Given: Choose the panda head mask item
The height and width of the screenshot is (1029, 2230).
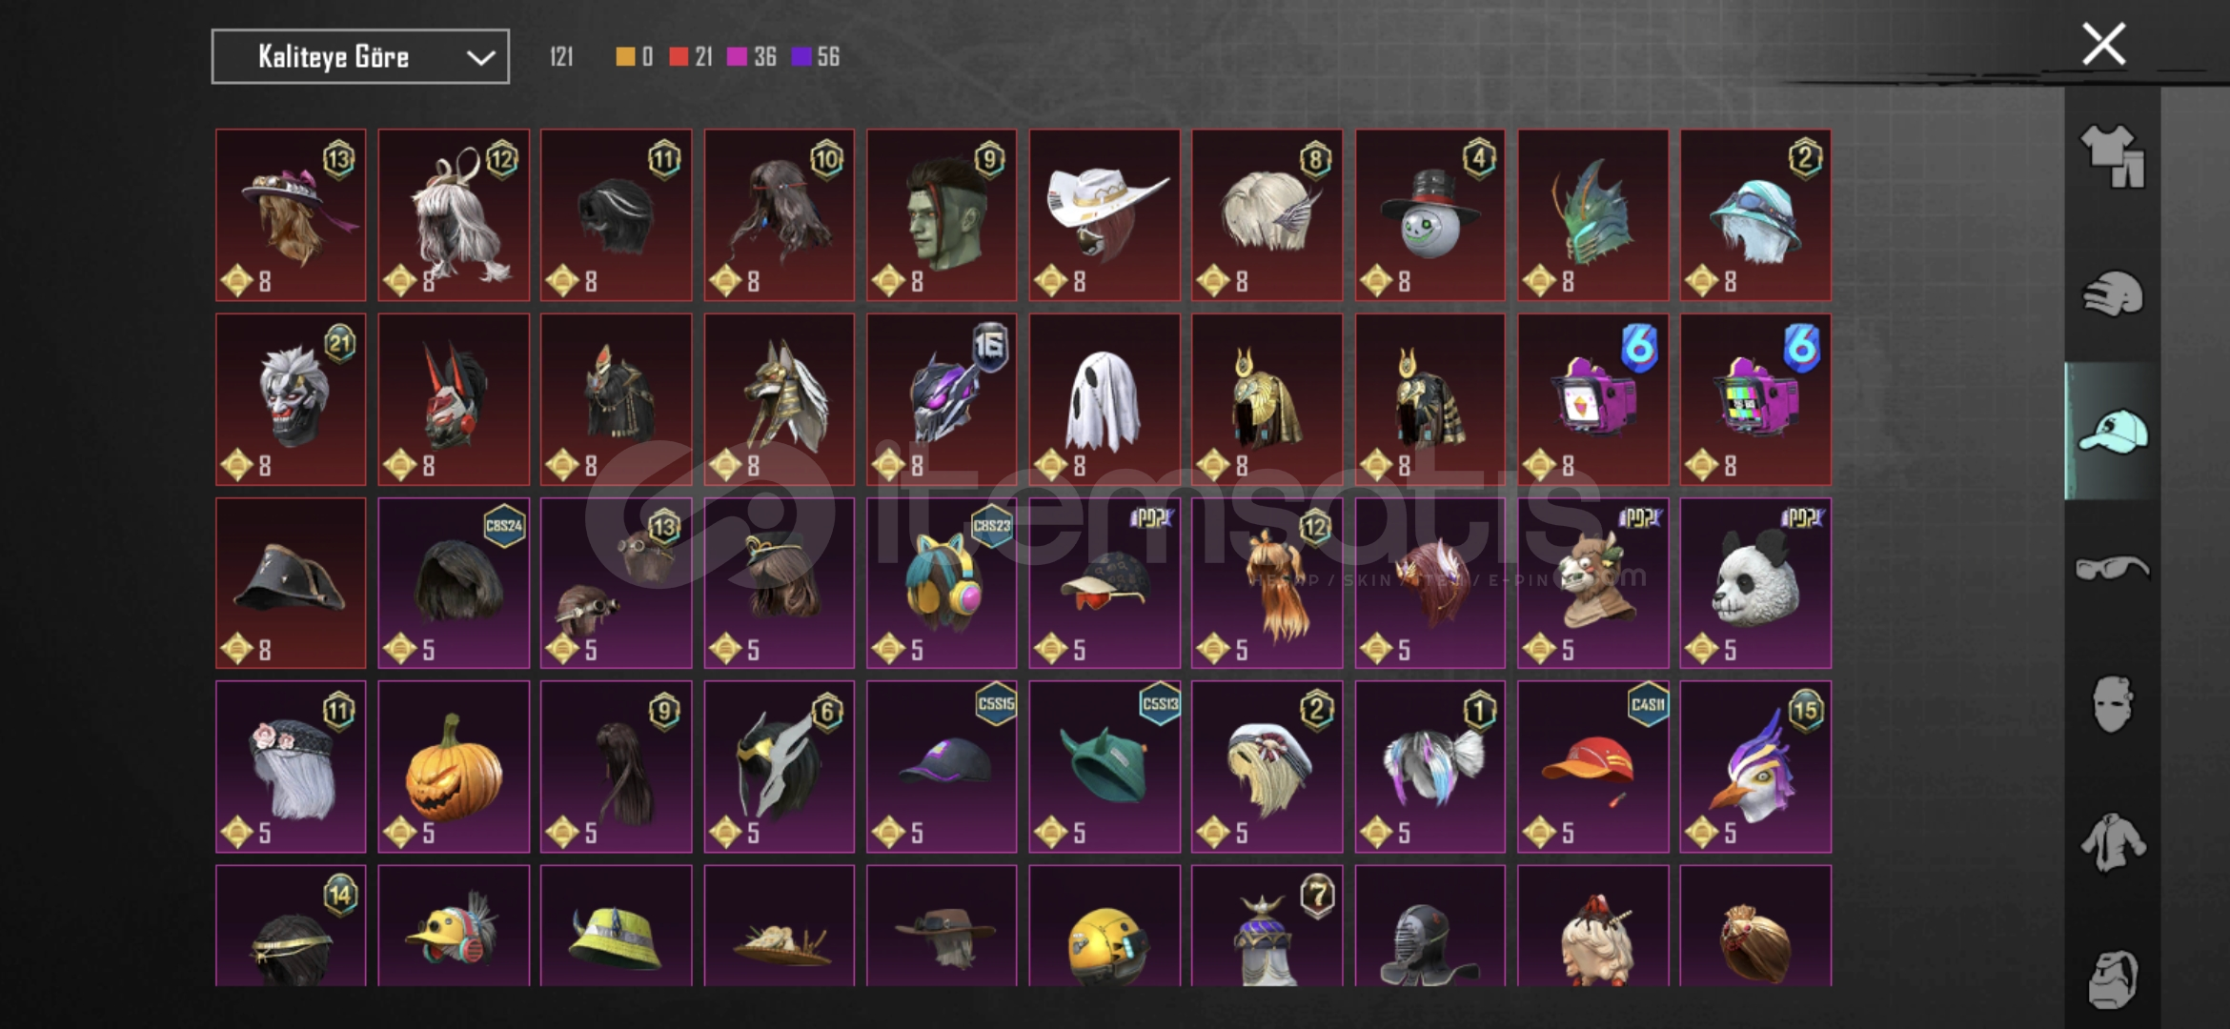Looking at the screenshot, I should [x=1755, y=583].
